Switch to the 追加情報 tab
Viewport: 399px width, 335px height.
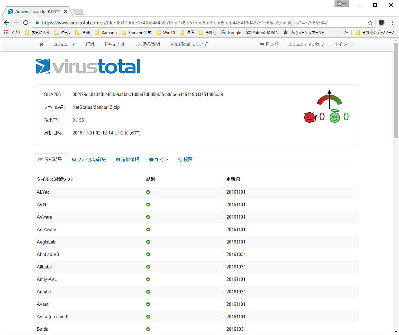click(x=128, y=160)
